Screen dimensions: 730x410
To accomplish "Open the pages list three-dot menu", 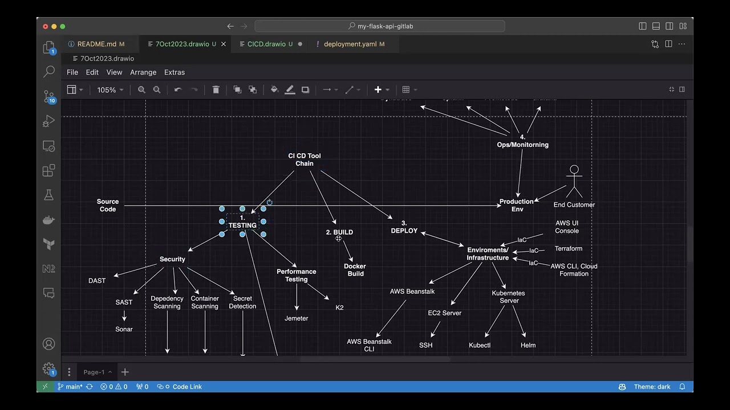I will [69, 372].
